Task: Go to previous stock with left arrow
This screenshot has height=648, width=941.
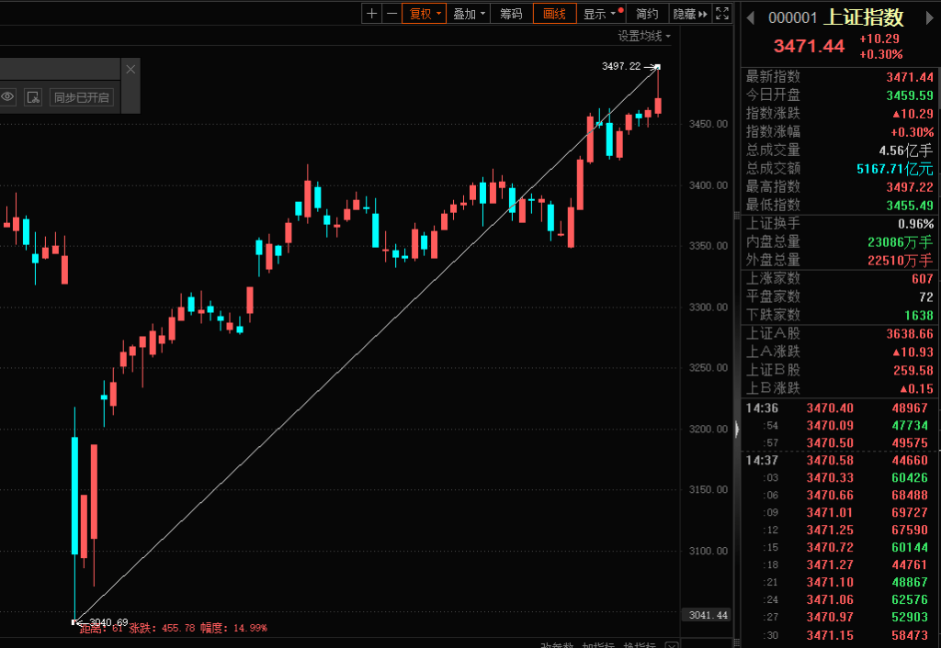Action: (x=750, y=18)
